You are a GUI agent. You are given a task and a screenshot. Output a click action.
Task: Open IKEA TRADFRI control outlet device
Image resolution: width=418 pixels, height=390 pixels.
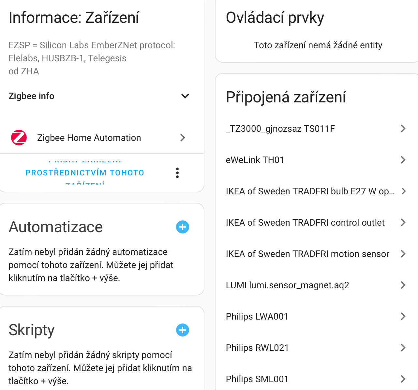[x=305, y=222]
